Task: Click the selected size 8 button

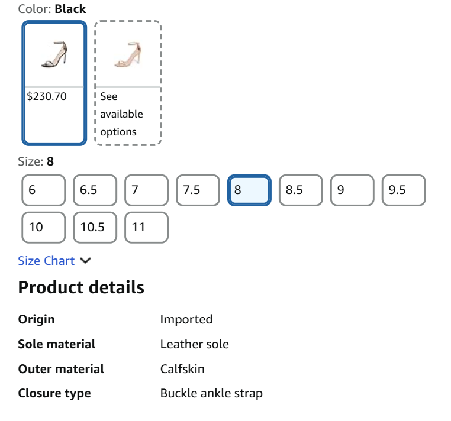Action: click(x=249, y=190)
